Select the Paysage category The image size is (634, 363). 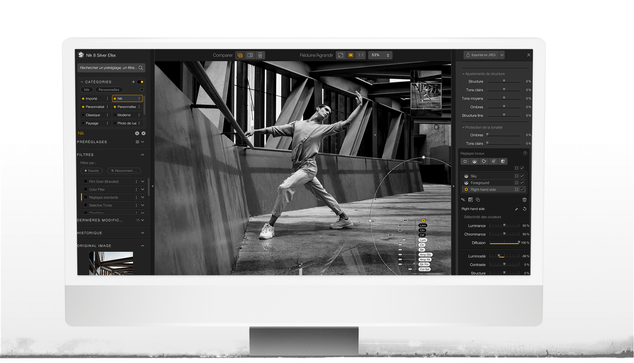[x=95, y=123]
